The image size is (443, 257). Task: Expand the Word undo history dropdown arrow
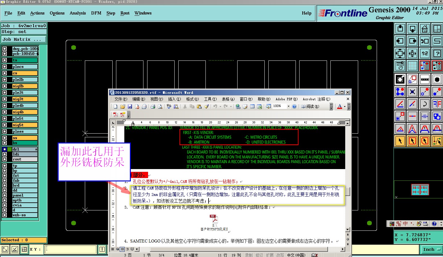click(x=220, y=106)
